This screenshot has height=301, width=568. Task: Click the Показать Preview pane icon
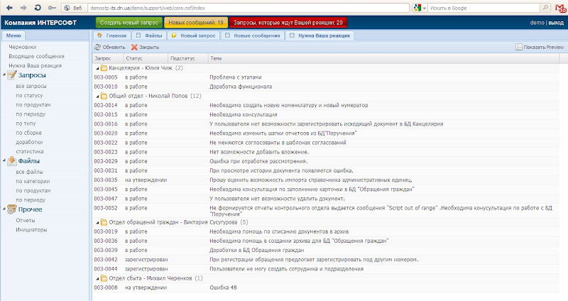tap(519, 47)
